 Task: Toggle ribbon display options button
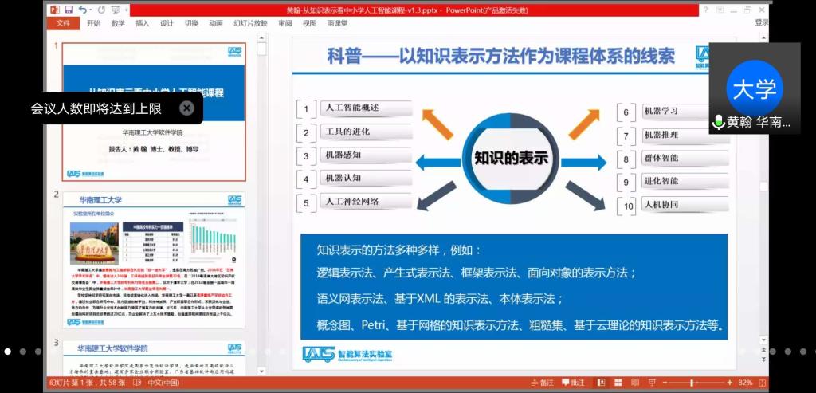tap(721, 10)
